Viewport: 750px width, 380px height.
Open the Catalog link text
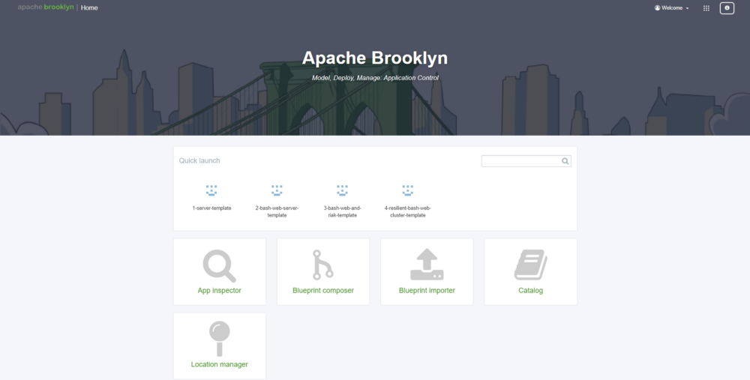click(x=530, y=291)
